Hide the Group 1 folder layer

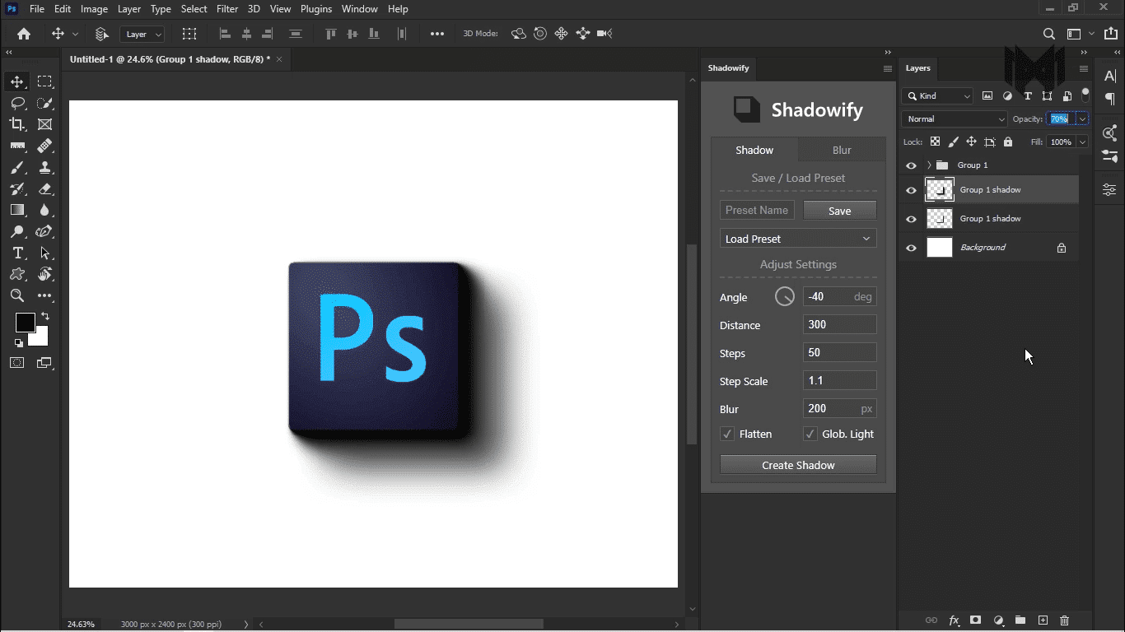coord(911,165)
